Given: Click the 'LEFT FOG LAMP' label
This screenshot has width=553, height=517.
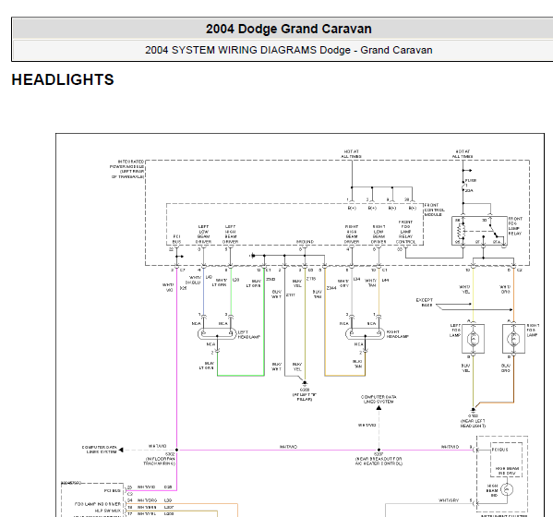Looking at the screenshot, I should coord(455,331).
